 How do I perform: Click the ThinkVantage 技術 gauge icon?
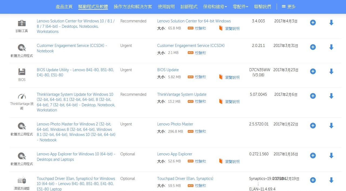(22, 96)
